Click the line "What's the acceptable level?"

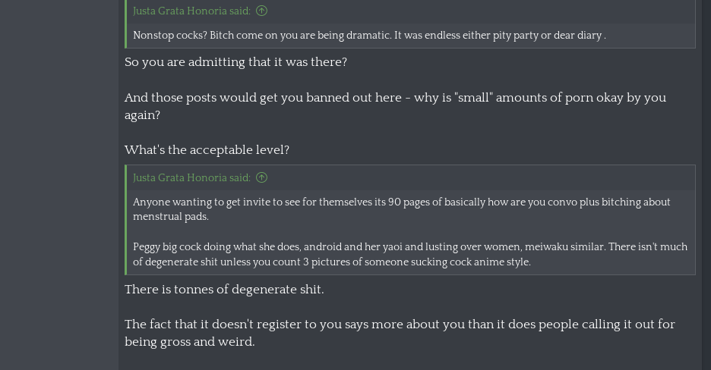coord(207,150)
